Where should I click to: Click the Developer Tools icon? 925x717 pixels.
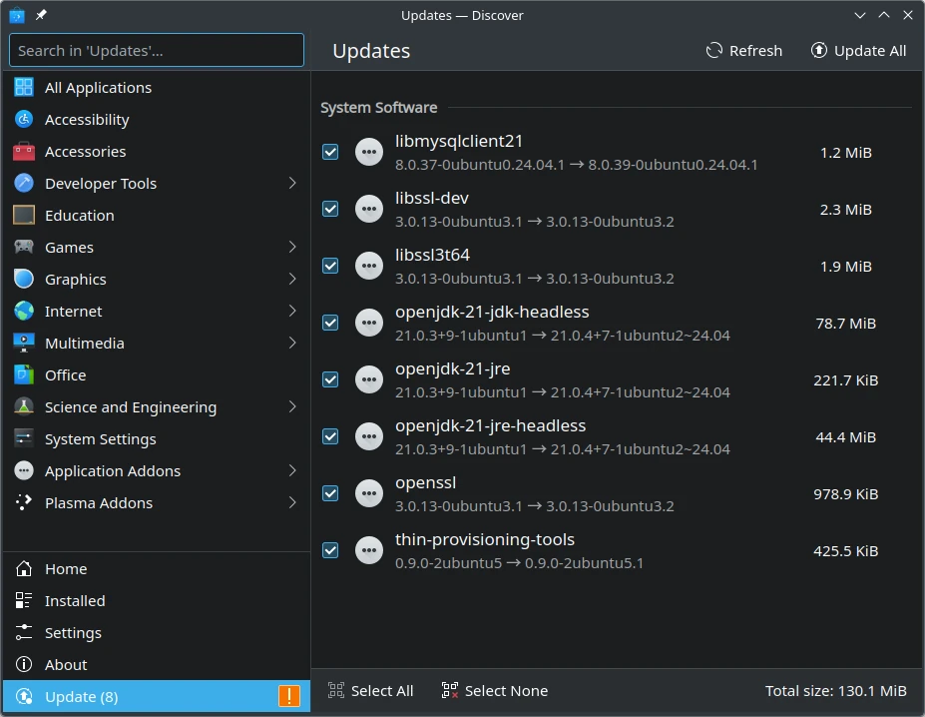24,183
